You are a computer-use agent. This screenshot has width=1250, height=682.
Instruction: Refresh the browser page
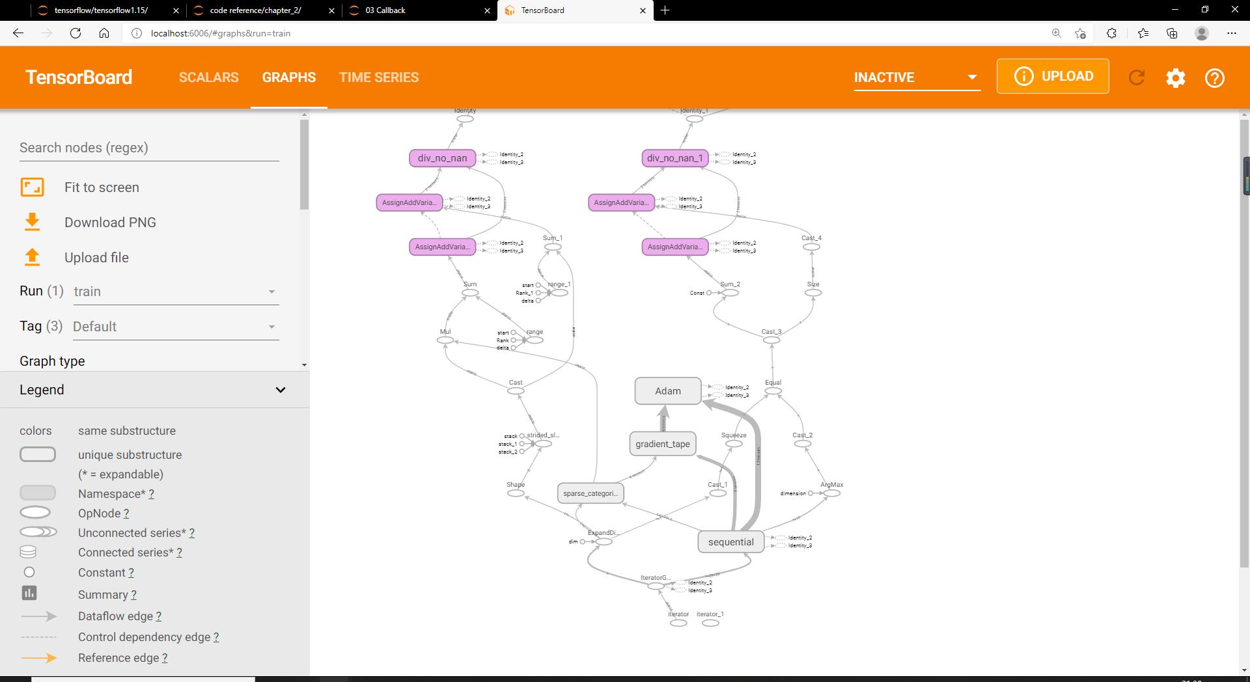click(x=76, y=33)
